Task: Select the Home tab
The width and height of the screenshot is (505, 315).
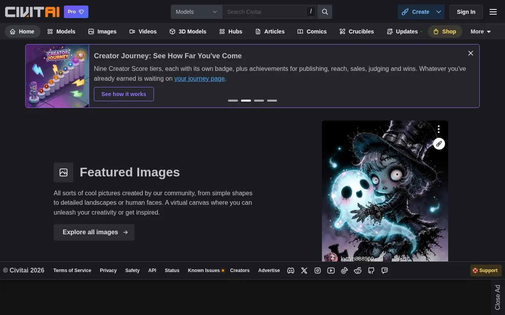Action: [x=22, y=31]
